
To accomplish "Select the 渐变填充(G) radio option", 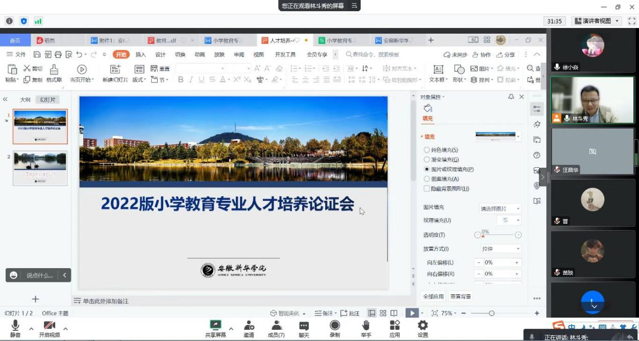I will coord(427,160).
